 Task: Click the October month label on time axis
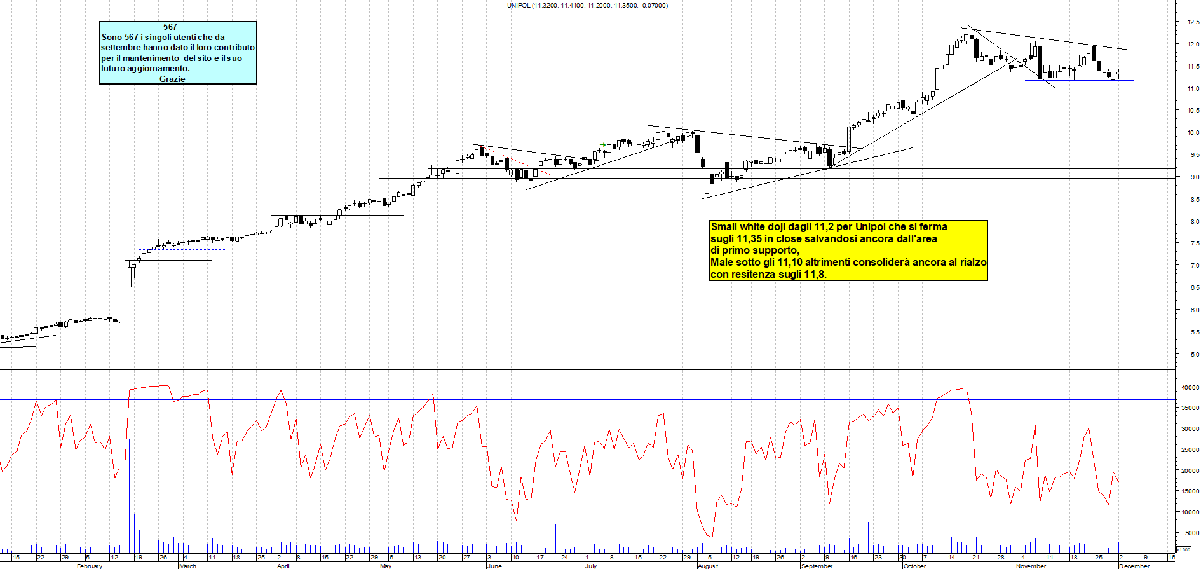(x=914, y=566)
